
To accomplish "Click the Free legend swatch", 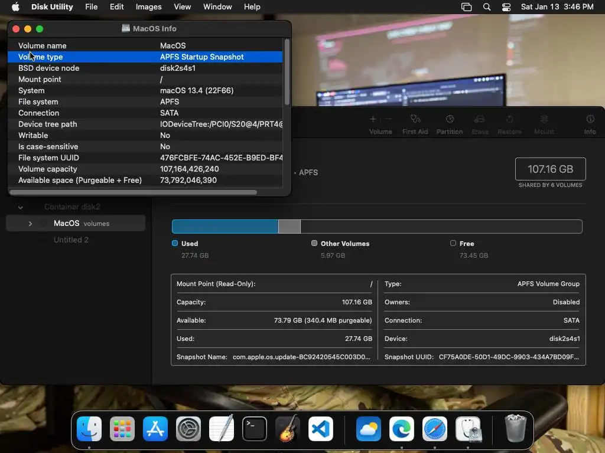I will click(x=453, y=244).
